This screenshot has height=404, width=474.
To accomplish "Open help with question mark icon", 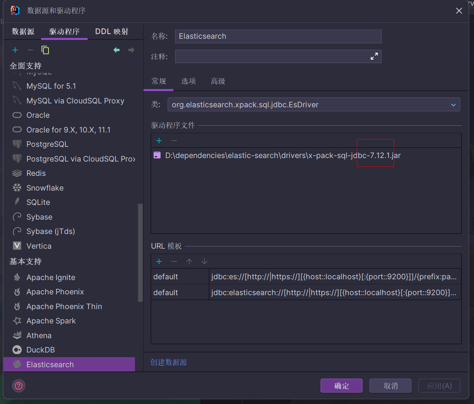I will tap(19, 386).
